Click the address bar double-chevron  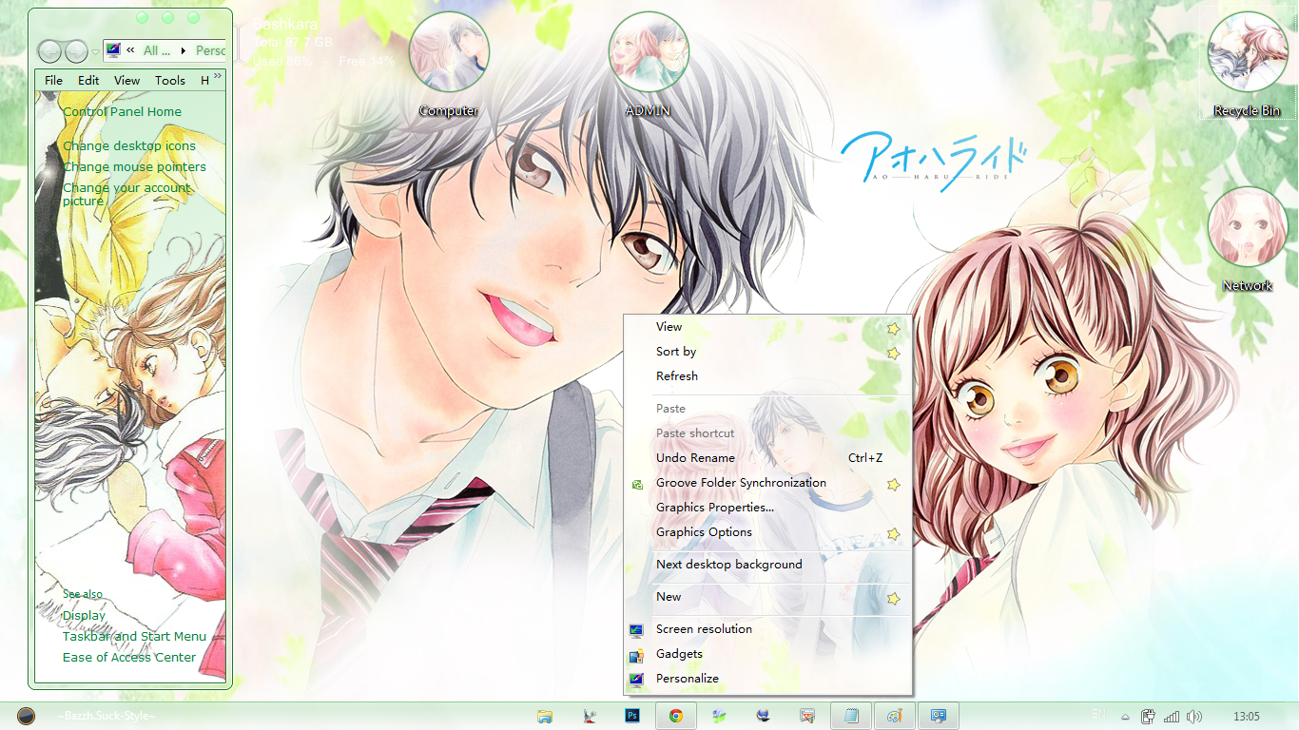[x=130, y=50]
